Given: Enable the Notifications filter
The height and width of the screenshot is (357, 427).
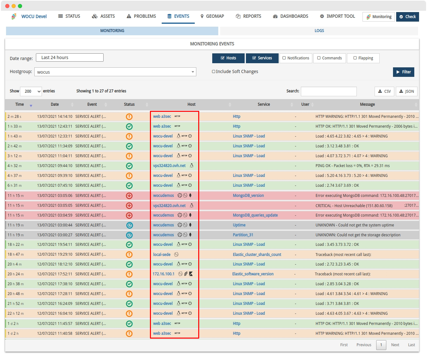Looking at the screenshot, I should pyautogui.click(x=296, y=58).
